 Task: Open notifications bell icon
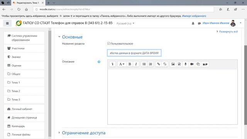point(193,23)
